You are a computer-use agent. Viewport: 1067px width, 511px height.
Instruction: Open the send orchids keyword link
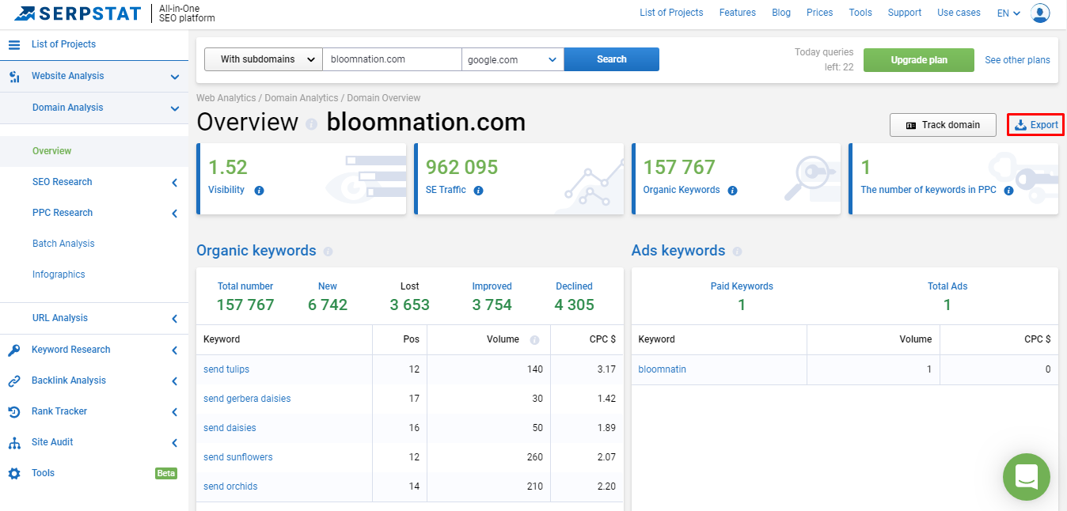[230, 486]
